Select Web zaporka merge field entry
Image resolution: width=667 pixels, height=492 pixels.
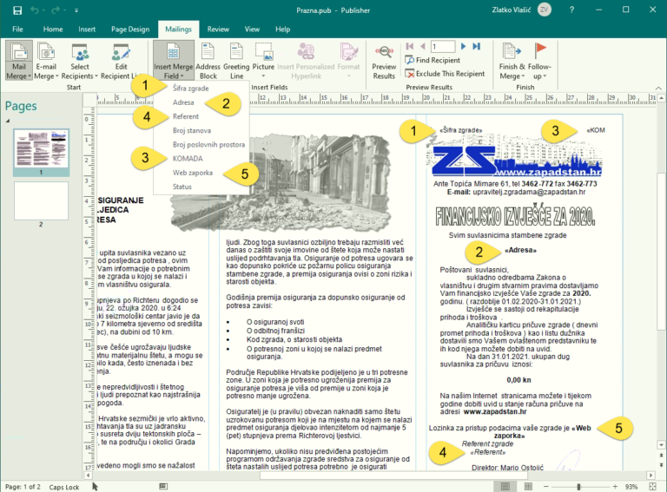pyautogui.click(x=193, y=173)
